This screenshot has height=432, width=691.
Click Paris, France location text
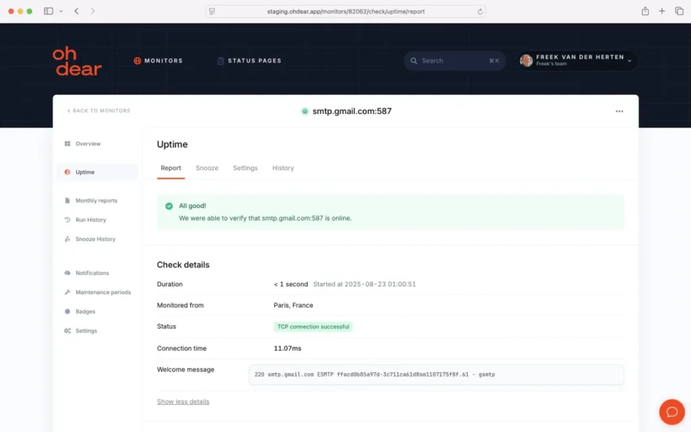pos(293,305)
